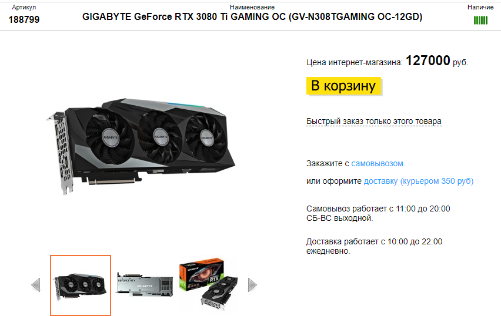The width and height of the screenshot is (501, 316).
Task: Open the 'самовывозом' pickup link
Action: point(377,163)
